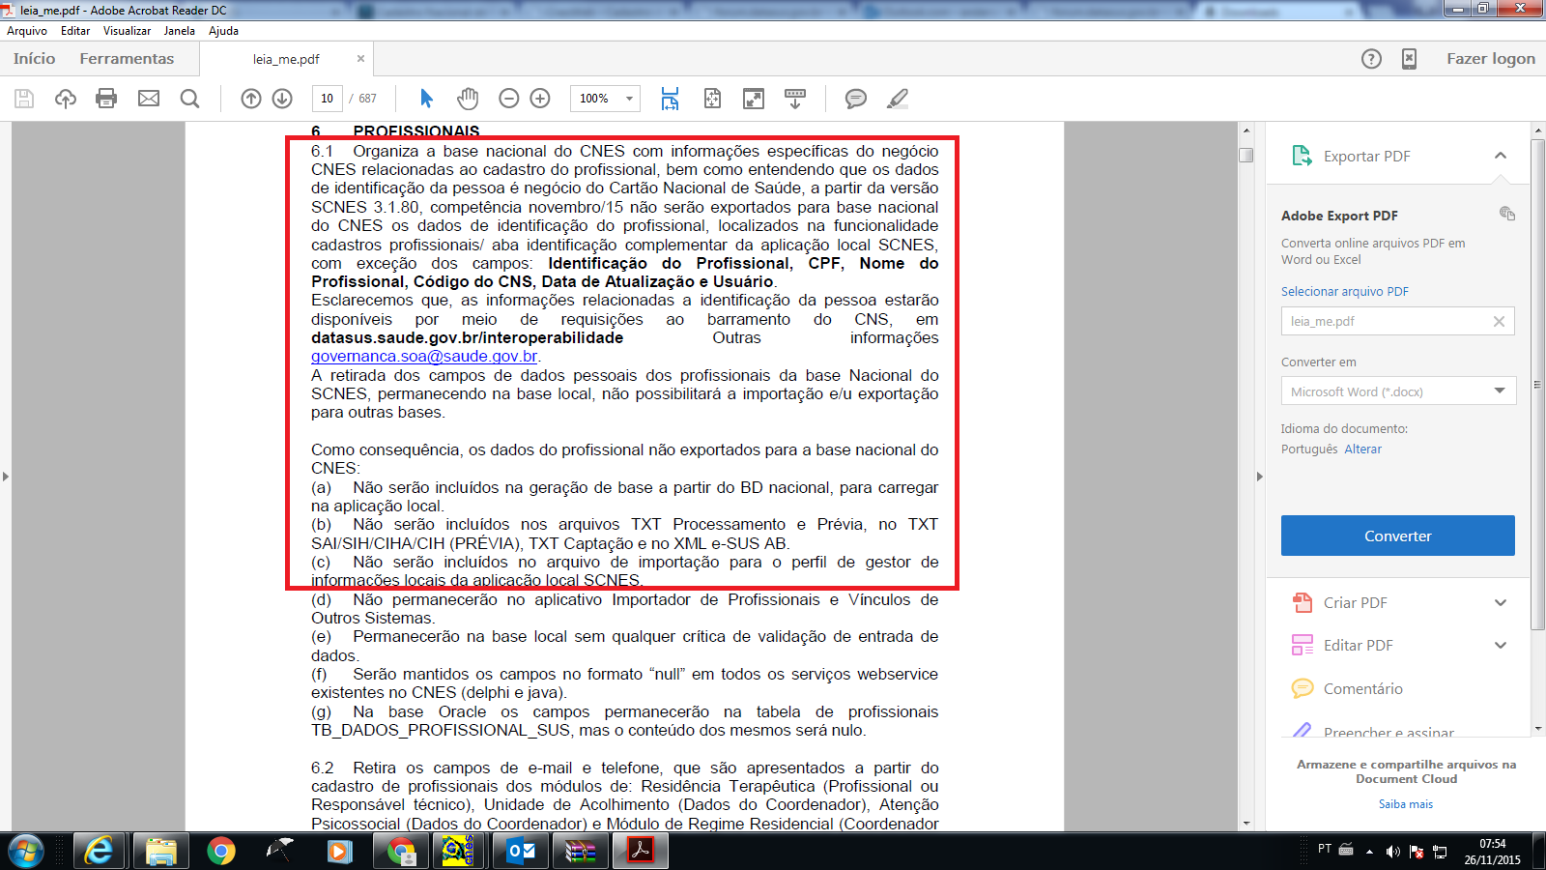Switch to the selection arrow tool
This screenshot has width=1546, height=870.
click(425, 98)
